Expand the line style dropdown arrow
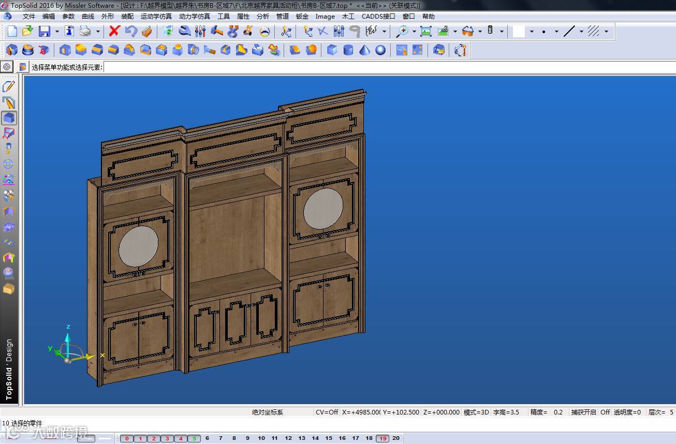Viewport: 676px width, 444px height. pos(581,32)
